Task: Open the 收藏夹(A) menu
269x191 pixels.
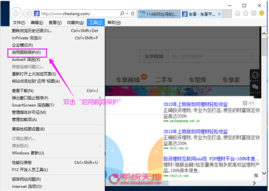Action: (x=76, y=23)
